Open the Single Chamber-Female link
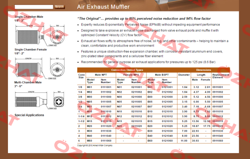The width and height of the screenshot is (250, 159). pos(31,50)
